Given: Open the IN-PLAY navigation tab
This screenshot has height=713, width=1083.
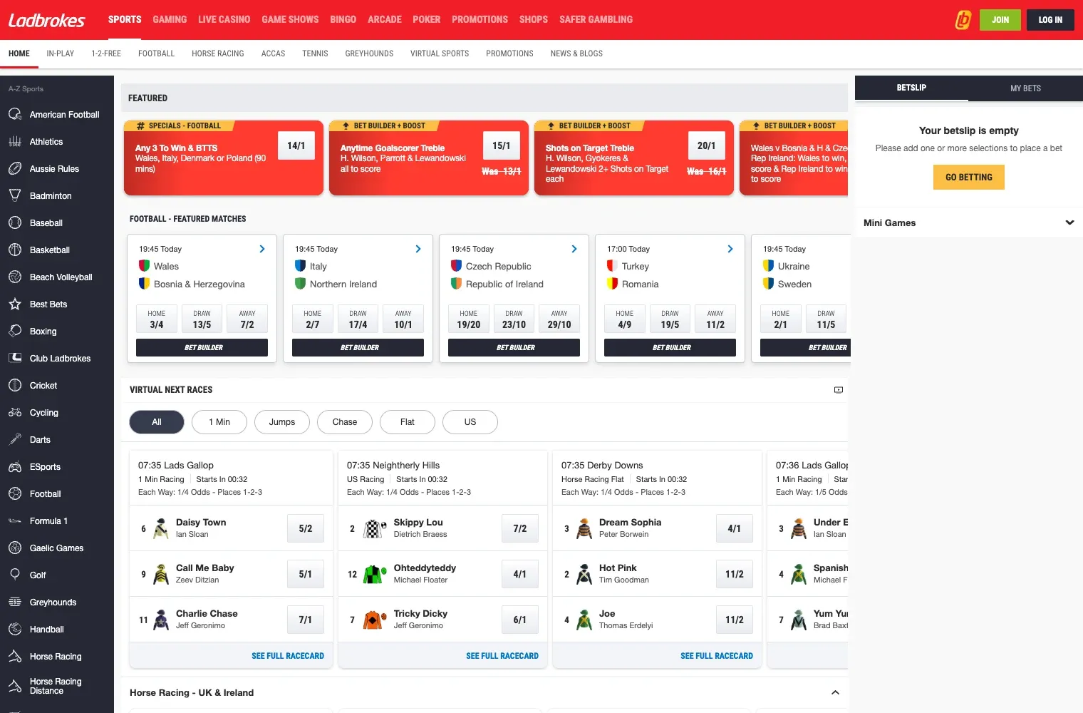Looking at the screenshot, I should coord(60,53).
